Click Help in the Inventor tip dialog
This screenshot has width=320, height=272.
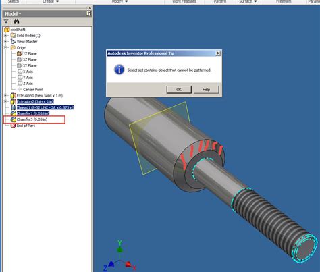coord(206,90)
